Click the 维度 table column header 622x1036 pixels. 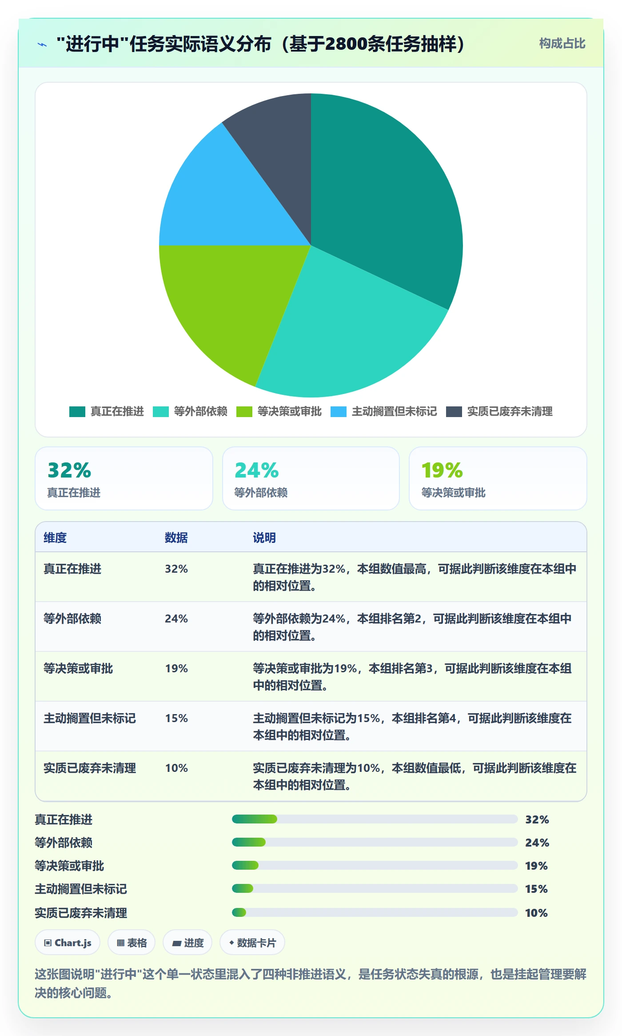(x=55, y=538)
